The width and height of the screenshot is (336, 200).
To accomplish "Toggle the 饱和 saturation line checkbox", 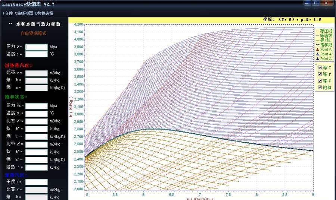I will (x=320, y=88).
